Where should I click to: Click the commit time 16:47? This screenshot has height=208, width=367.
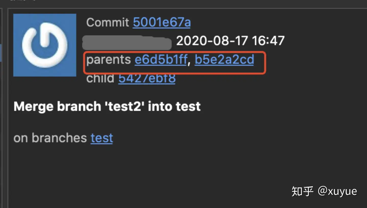(268, 41)
